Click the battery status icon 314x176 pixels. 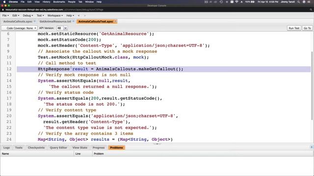253,2
